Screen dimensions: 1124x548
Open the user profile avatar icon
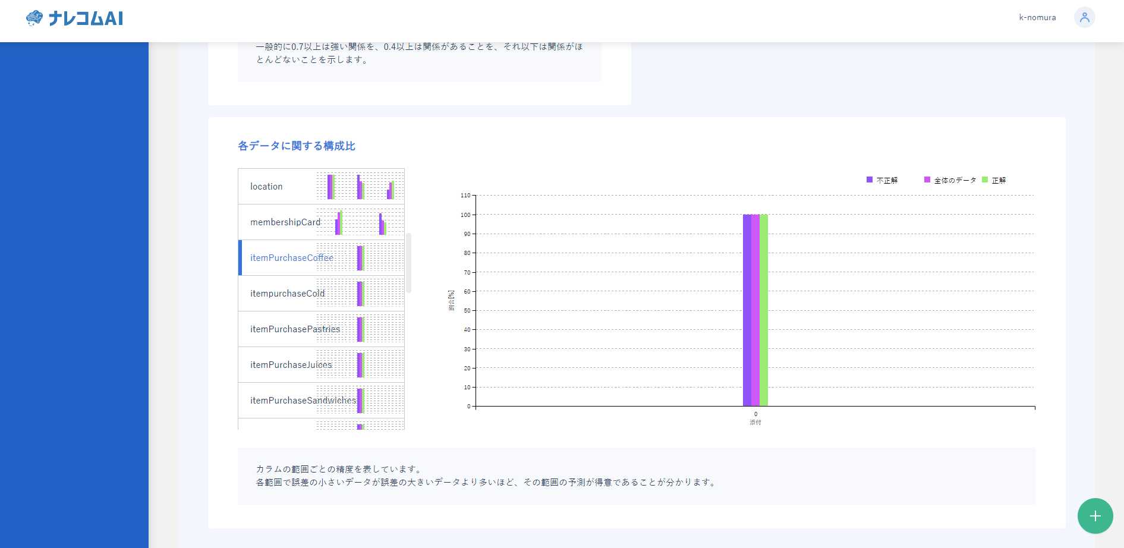(1084, 17)
